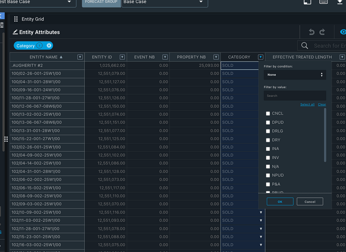Screen dimensions: 346x252
Task: Click the download icon in top bar
Action: [x=340, y=2]
